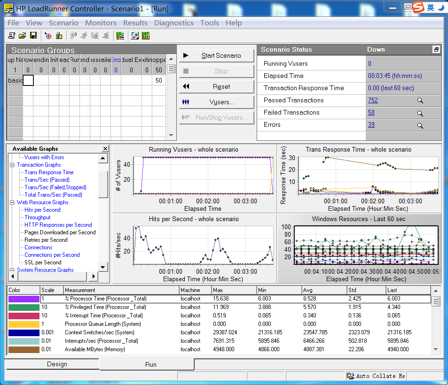Click the play arrow on Start Scenario
Screen dimensions: 448x385
click(x=186, y=55)
